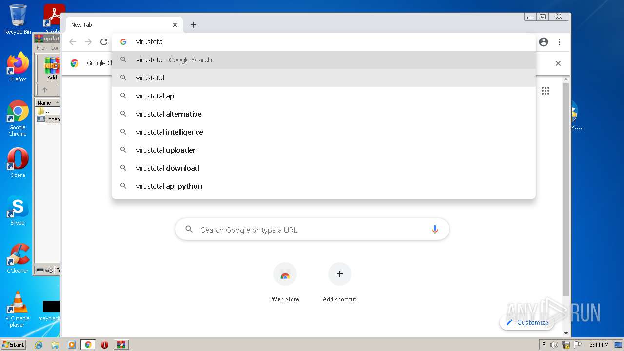Open the Windows Start menu
This screenshot has width=624, height=351.
click(x=14, y=345)
